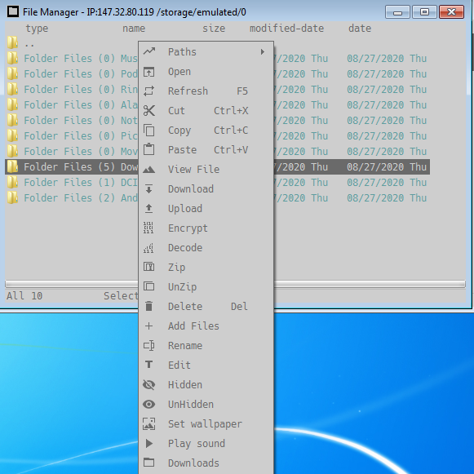Click the 'size' column header

pos(214,29)
